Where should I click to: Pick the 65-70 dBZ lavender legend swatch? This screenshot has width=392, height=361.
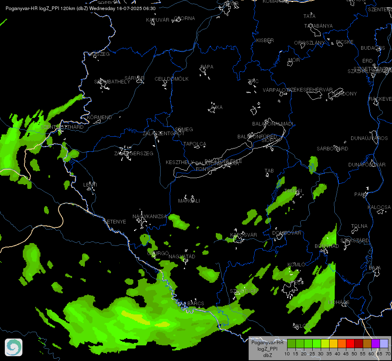[384, 344]
